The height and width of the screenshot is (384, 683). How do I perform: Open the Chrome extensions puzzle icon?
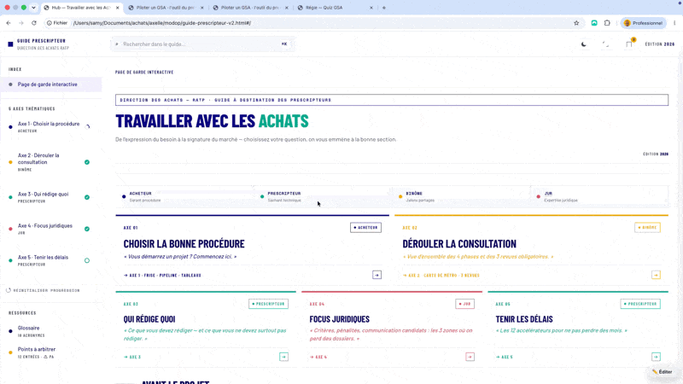(x=607, y=23)
